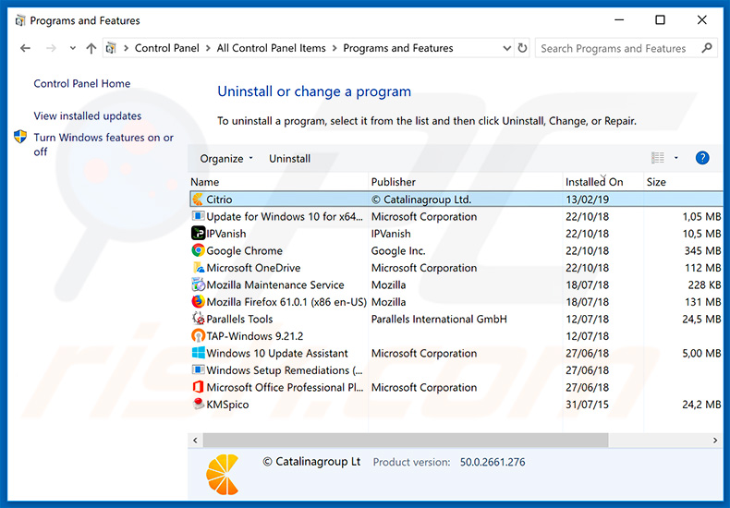Click the IPVanish program icon
Viewport: 730px width, 508px height.
pos(198,234)
